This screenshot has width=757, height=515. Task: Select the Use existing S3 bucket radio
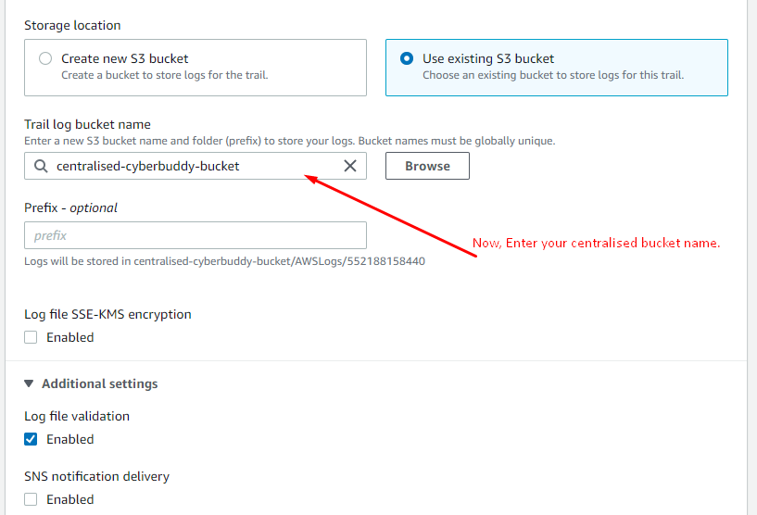[407, 58]
